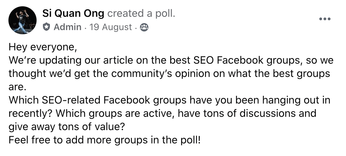Image resolution: width=346 pixels, height=156 pixels.
Task: Click the group members privacy icon
Action: pyautogui.click(x=144, y=27)
